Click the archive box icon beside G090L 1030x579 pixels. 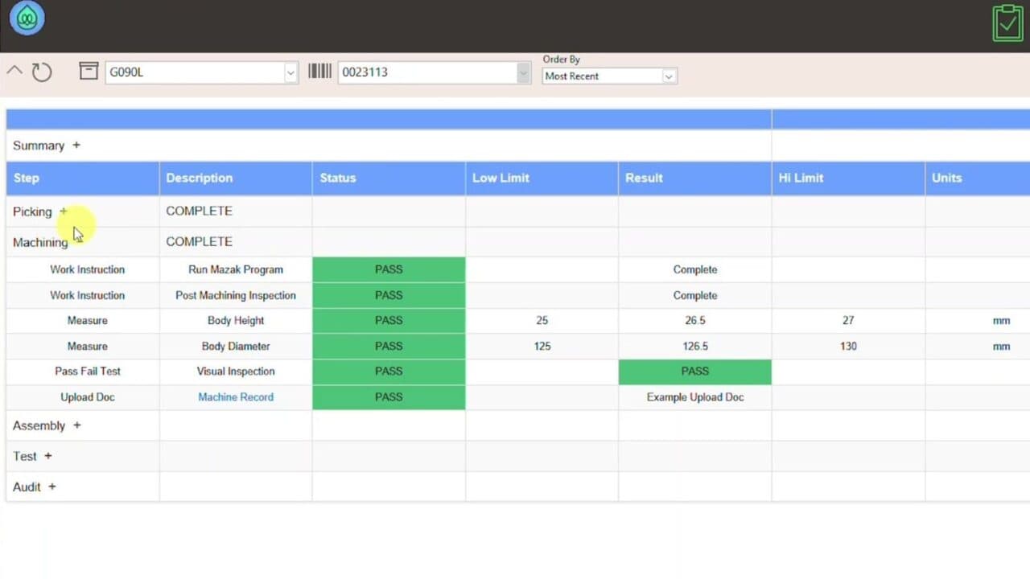[x=89, y=71]
